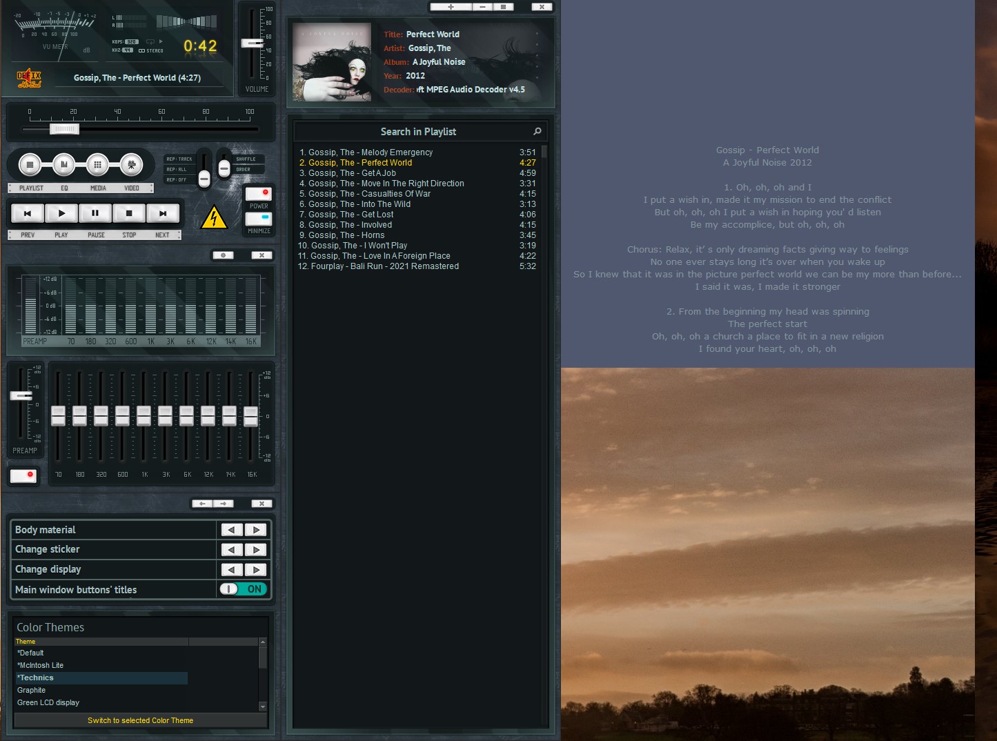
Task: Close the skin options panel
Action: (x=261, y=504)
